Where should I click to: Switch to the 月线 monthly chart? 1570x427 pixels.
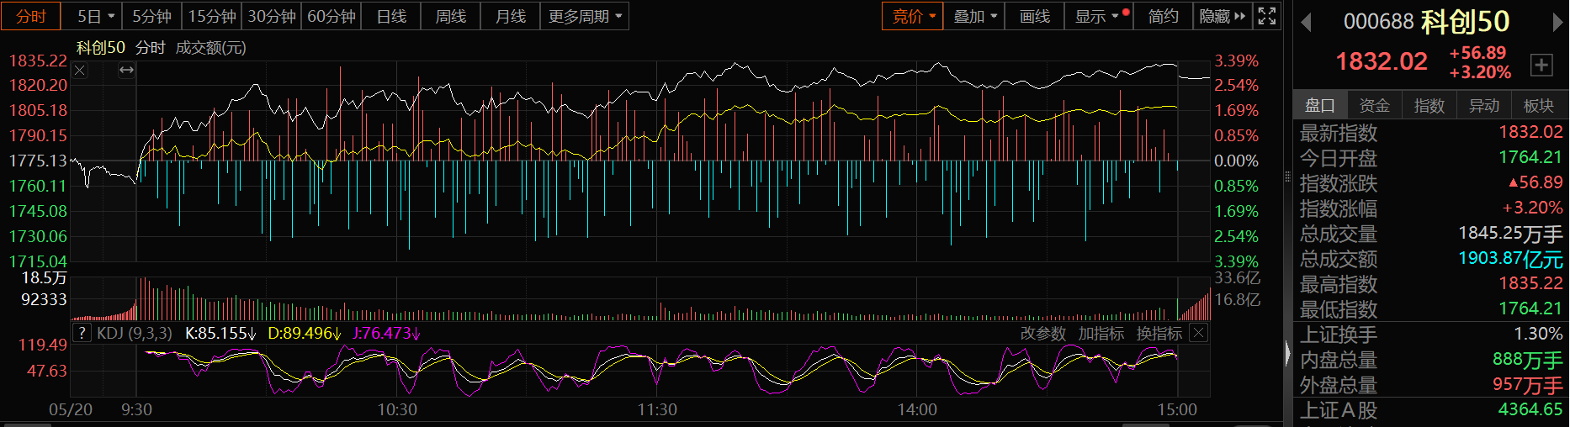point(511,16)
